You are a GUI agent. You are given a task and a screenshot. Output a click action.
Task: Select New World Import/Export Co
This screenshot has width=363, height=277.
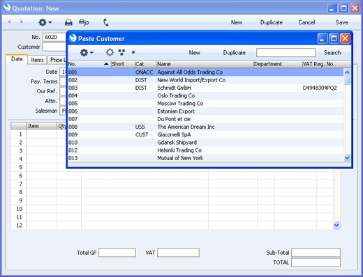coord(205,80)
